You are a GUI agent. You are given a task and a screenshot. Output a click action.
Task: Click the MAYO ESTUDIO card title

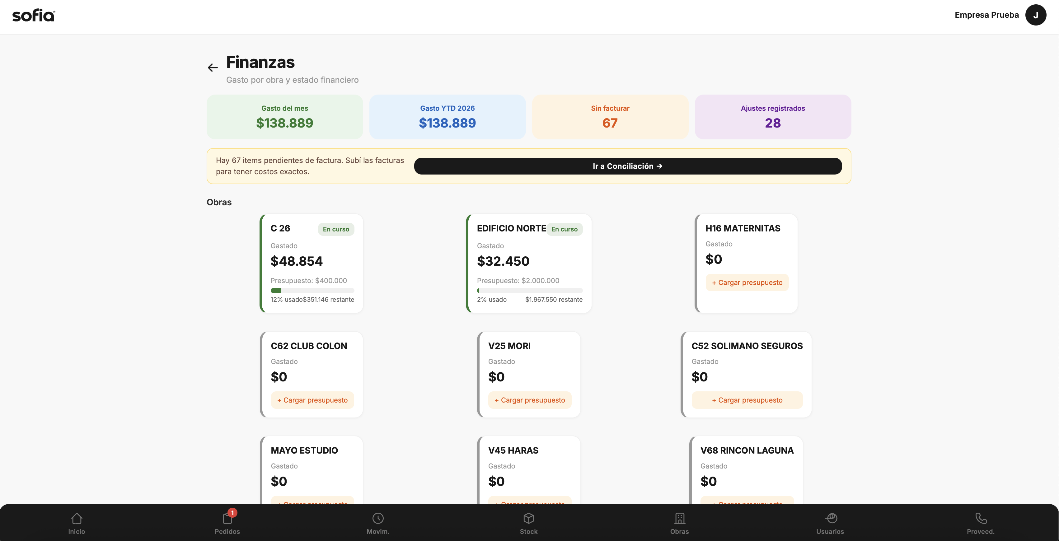pos(304,450)
